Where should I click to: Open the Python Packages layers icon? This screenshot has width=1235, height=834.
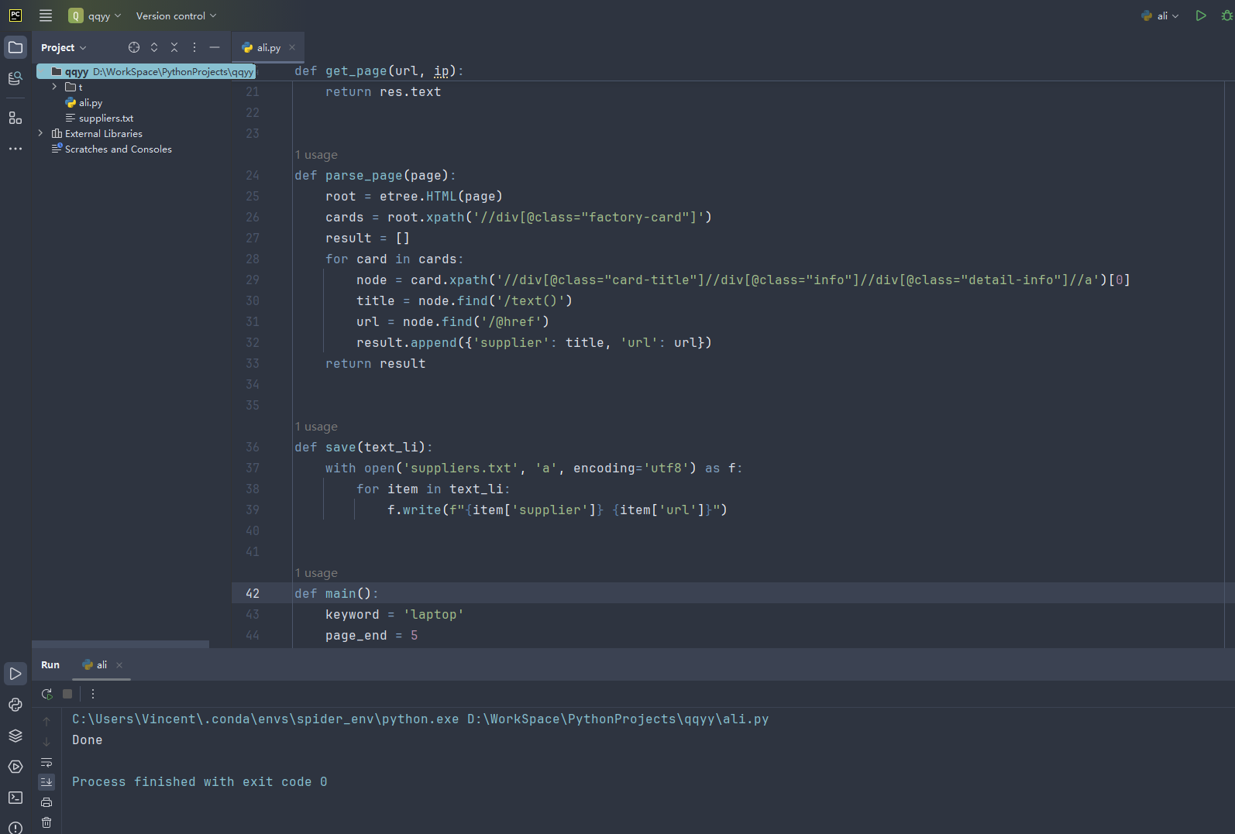pyautogui.click(x=15, y=736)
